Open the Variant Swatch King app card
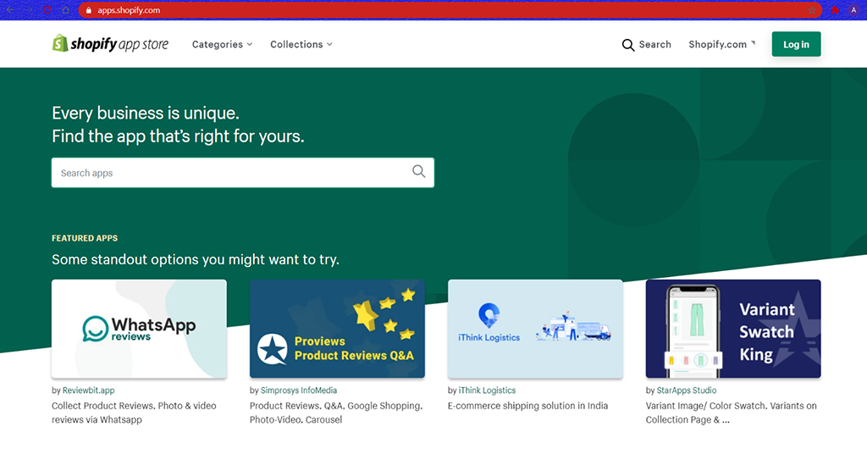Viewport: 867px width, 449px height. click(733, 329)
